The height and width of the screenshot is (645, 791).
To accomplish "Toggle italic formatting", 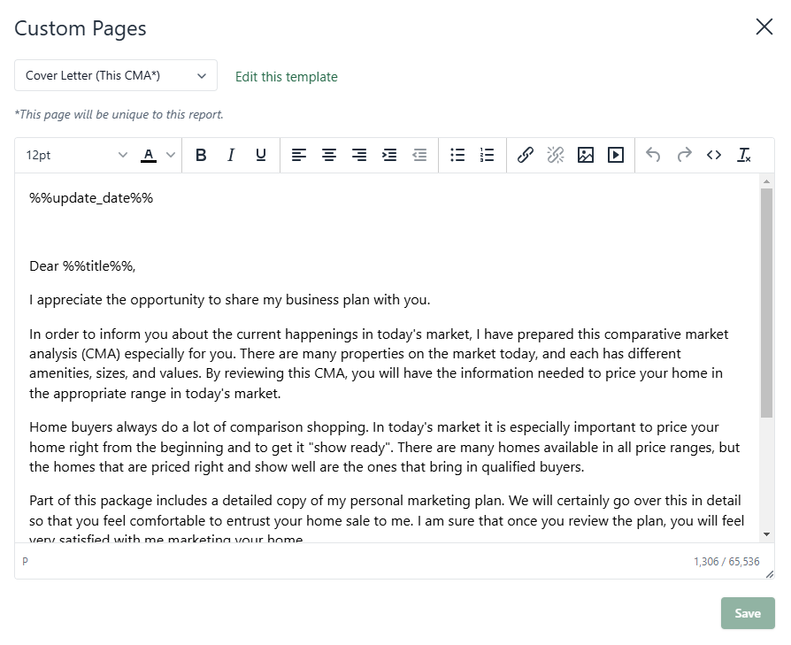I will [x=231, y=155].
